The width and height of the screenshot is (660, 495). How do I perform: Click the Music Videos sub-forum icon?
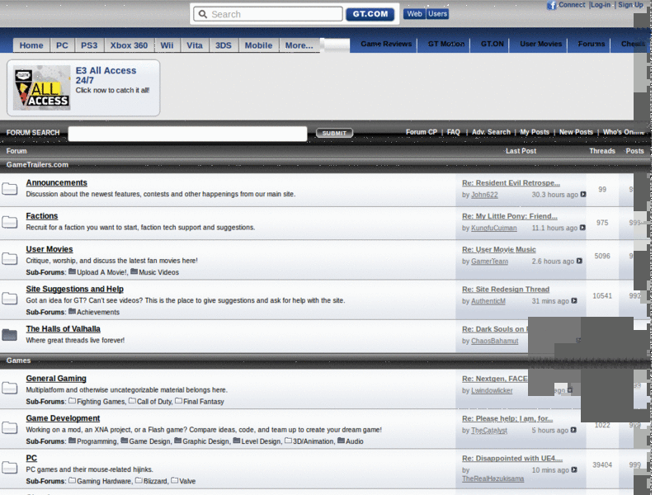pos(134,271)
